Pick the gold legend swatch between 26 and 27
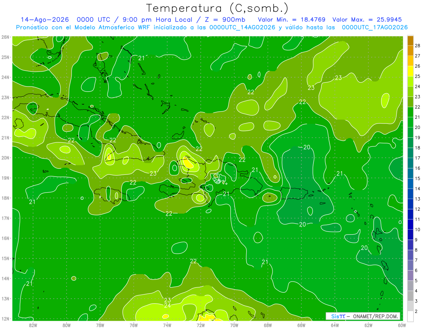The width and height of the screenshot is (427, 330). click(410, 61)
